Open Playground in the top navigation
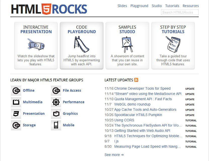This screenshot has height=161, width=209. 139,6
